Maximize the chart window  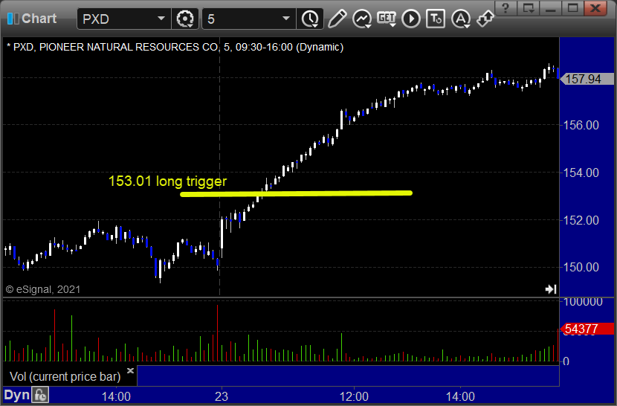point(572,8)
